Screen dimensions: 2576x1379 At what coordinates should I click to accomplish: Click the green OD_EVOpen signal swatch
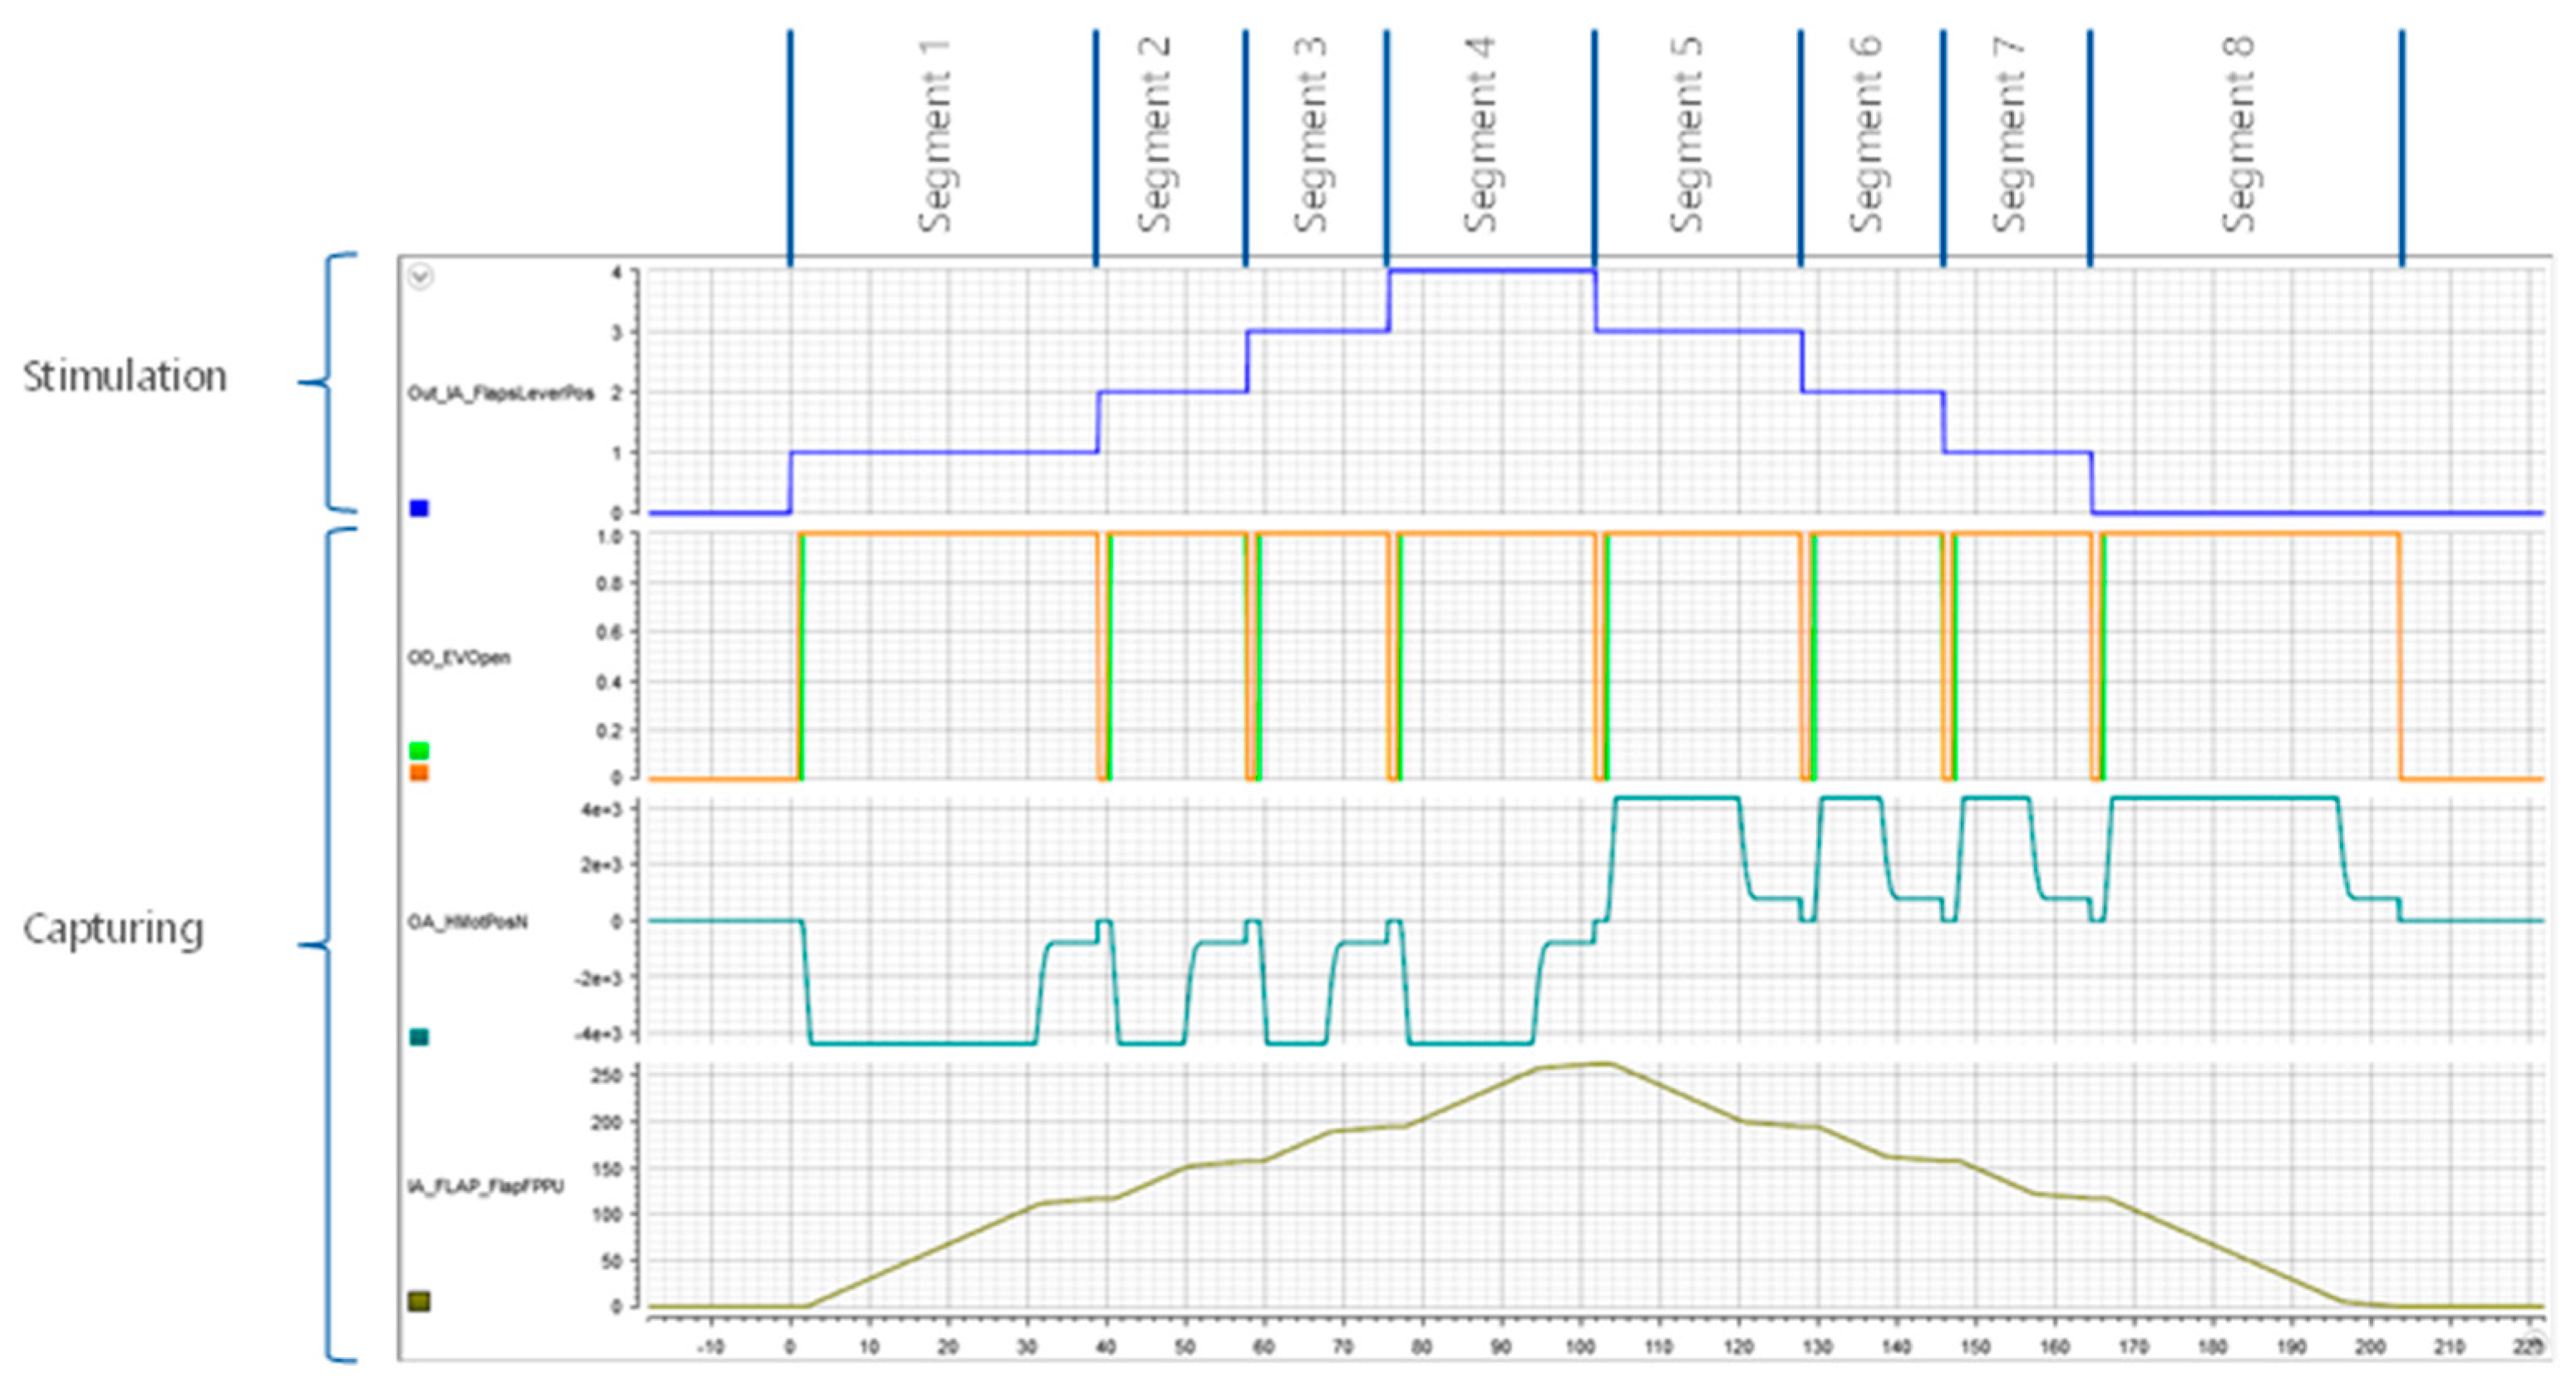(419, 750)
